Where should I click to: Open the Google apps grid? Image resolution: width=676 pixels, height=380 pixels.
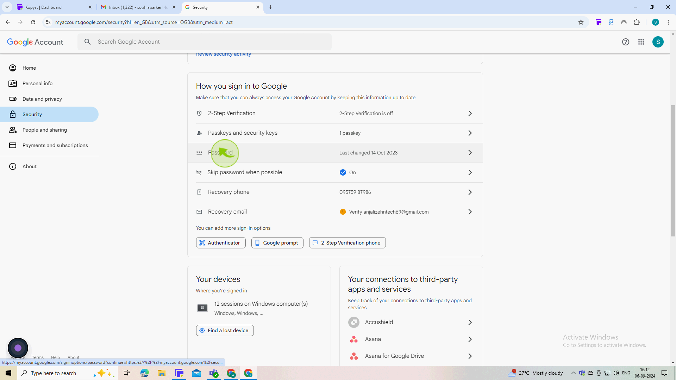pos(641,42)
